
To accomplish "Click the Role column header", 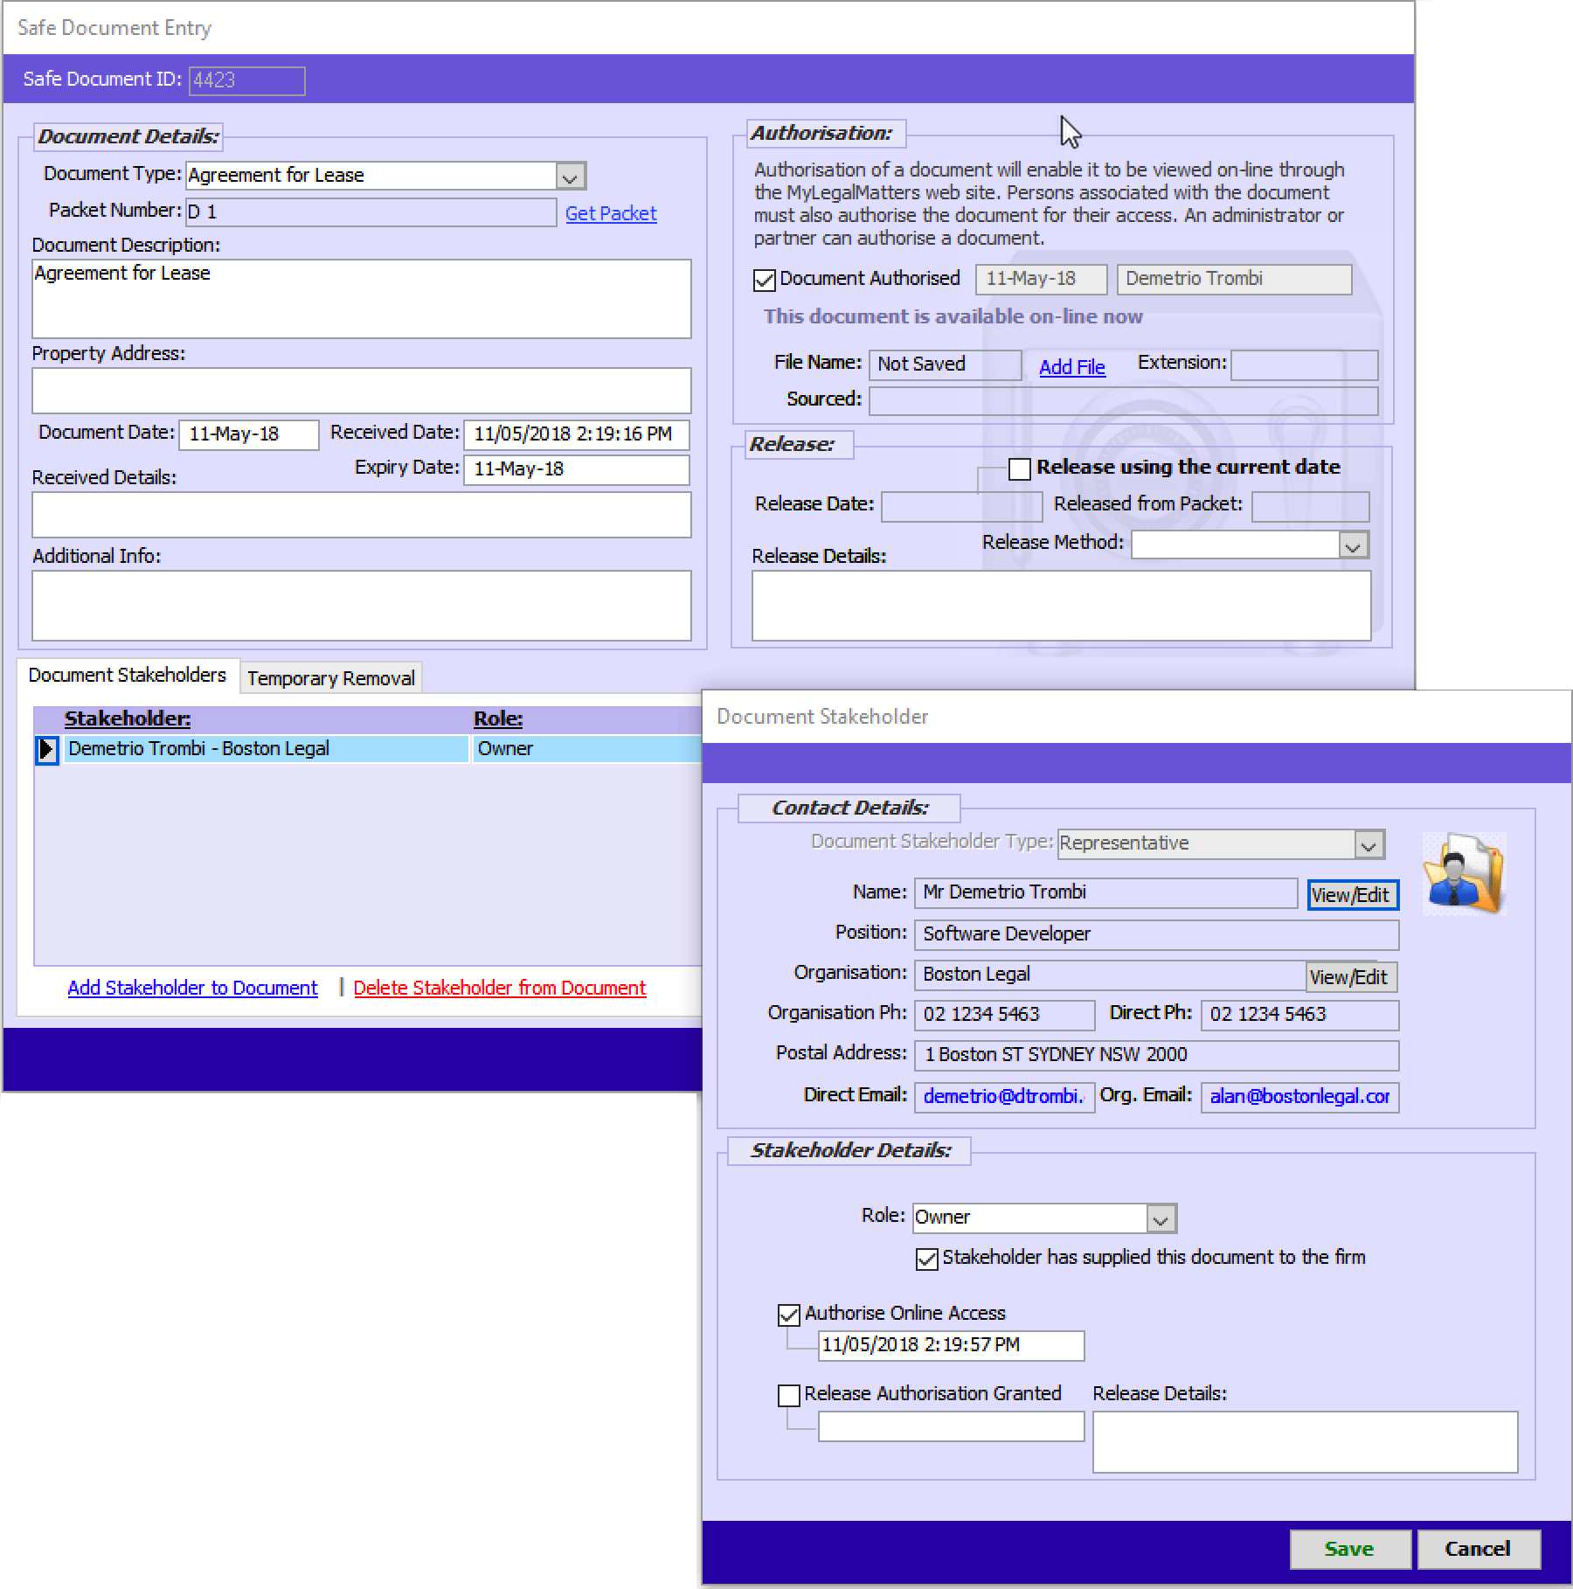I will click(x=498, y=719).
